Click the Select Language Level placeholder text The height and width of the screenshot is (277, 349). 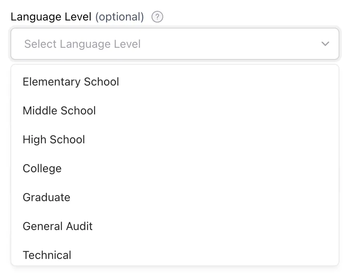[x=83, y=44]
